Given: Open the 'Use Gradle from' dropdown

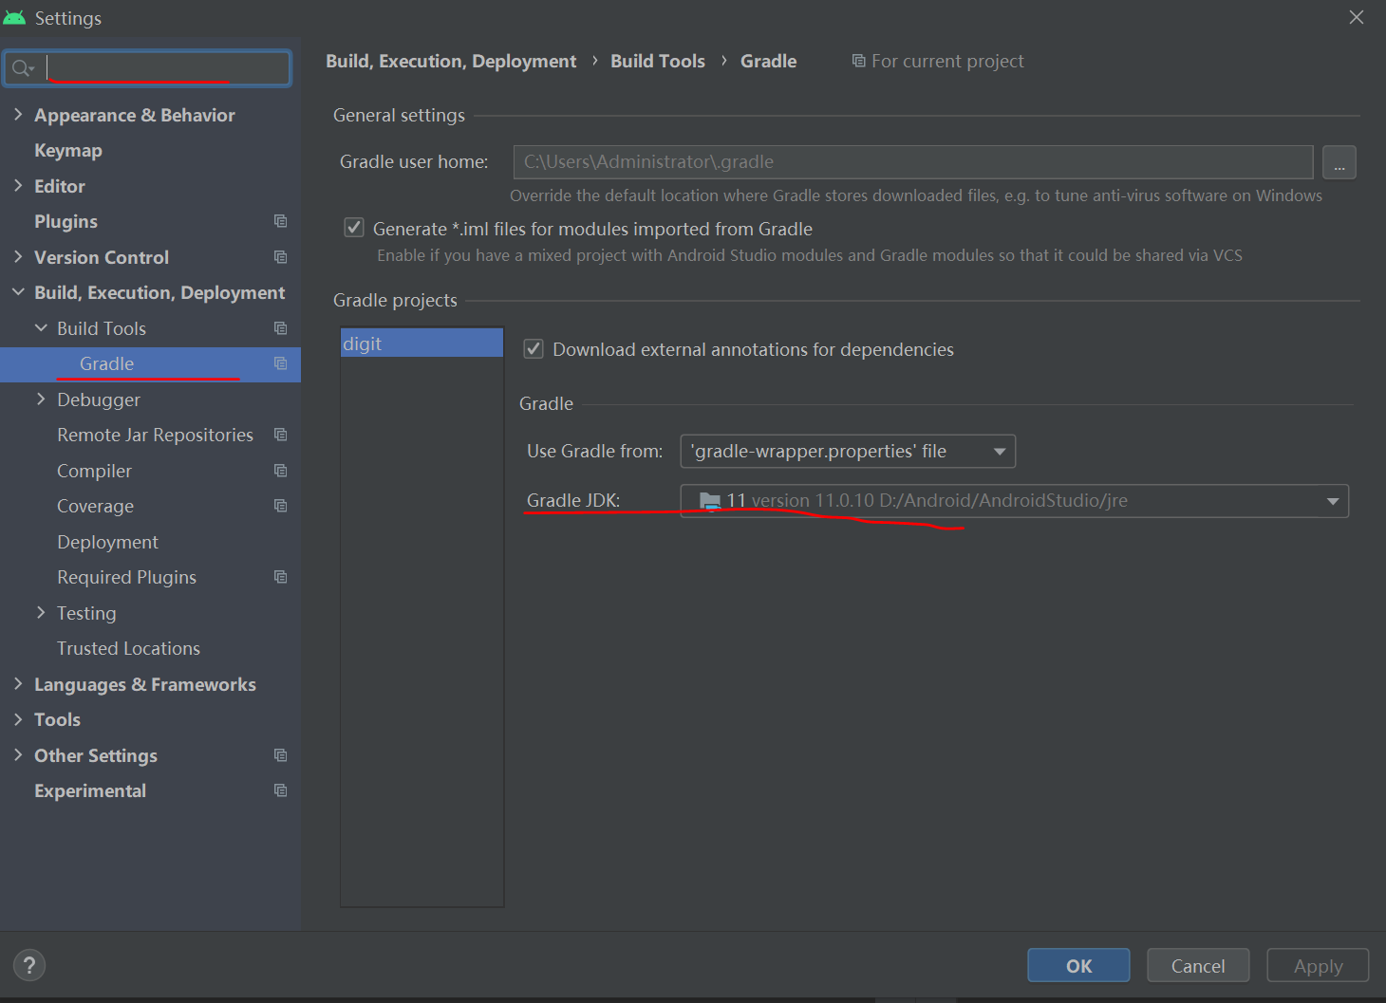Looking at the screenshot, I should (999, 451).
